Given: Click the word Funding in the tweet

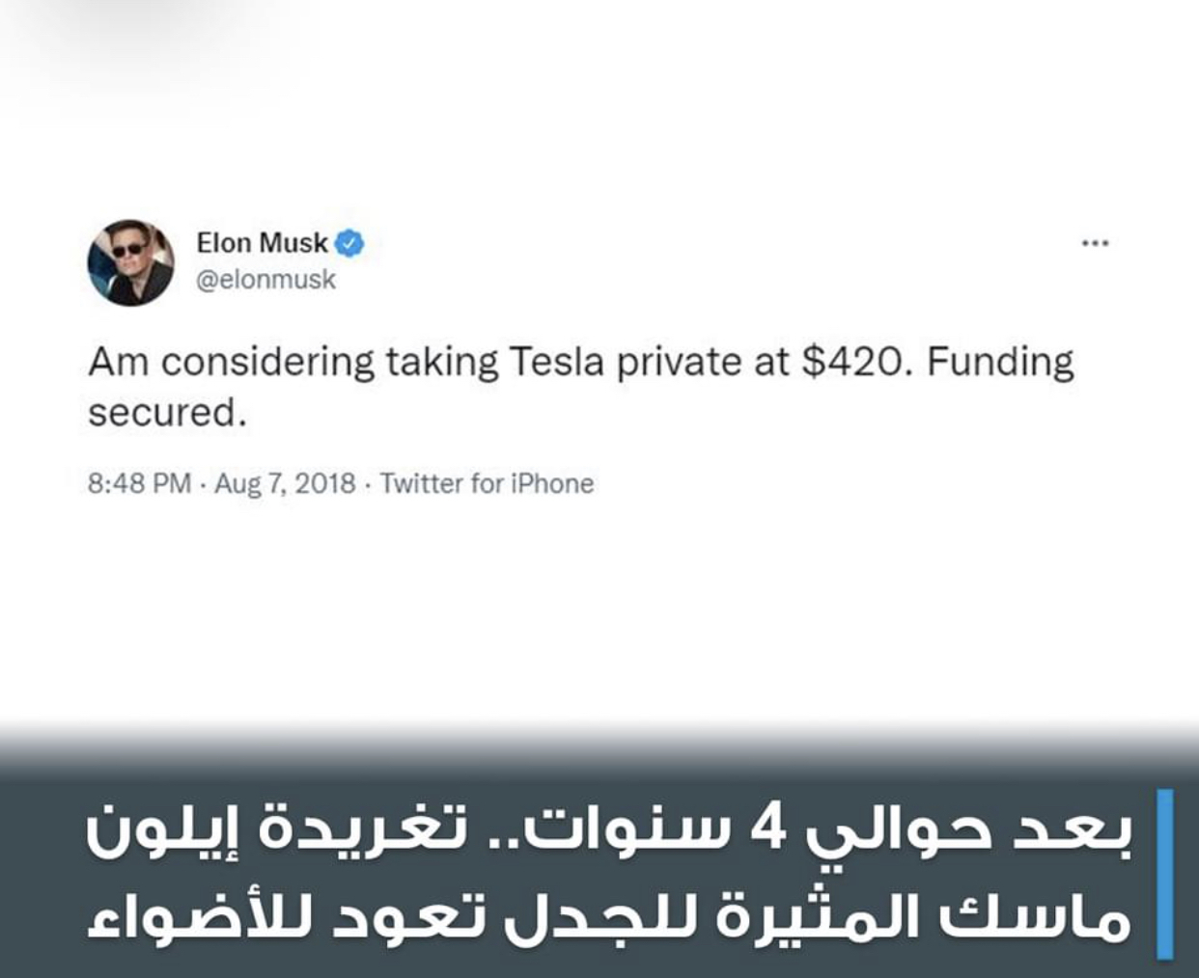Looking at the screenshot, I should pos(1000,363).
